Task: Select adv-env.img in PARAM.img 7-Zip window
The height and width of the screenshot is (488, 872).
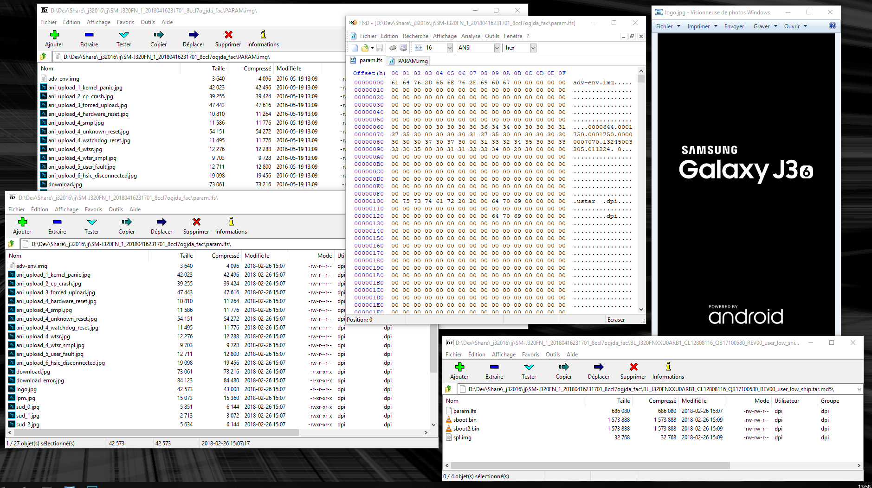Action: tap(64, 79)
